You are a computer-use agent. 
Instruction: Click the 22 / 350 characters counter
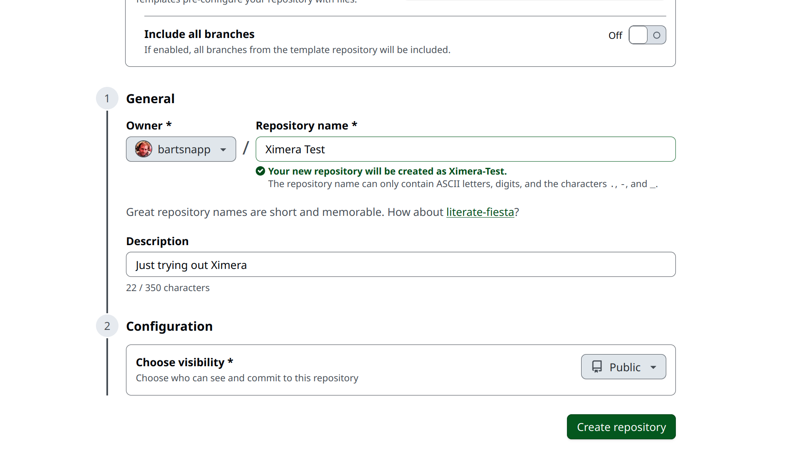tap(168, 288)
